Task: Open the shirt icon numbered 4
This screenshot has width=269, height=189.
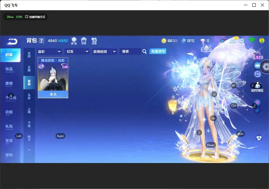Action: (x=259, y=138)
